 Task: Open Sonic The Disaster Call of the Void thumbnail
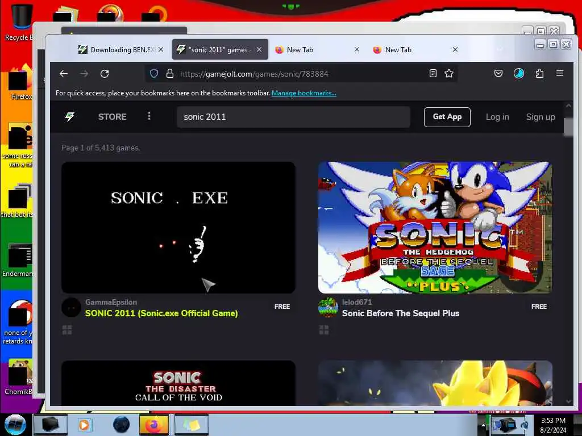pos(178,383)
